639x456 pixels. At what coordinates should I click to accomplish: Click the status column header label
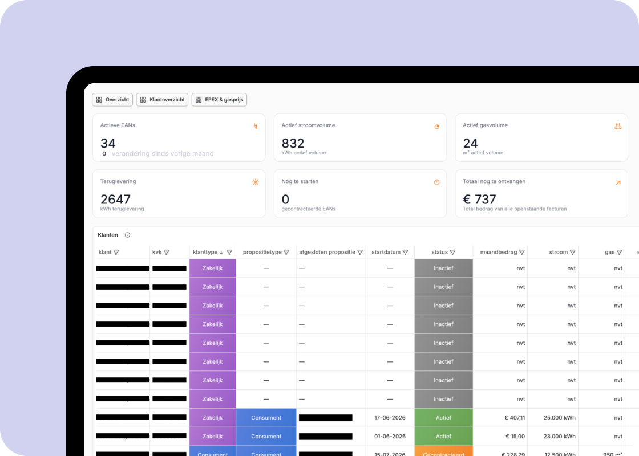(x=439, y=253)
